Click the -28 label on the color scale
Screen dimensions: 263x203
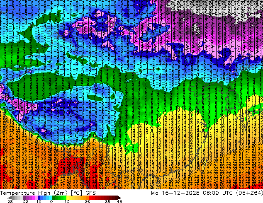tap(8, 201)
